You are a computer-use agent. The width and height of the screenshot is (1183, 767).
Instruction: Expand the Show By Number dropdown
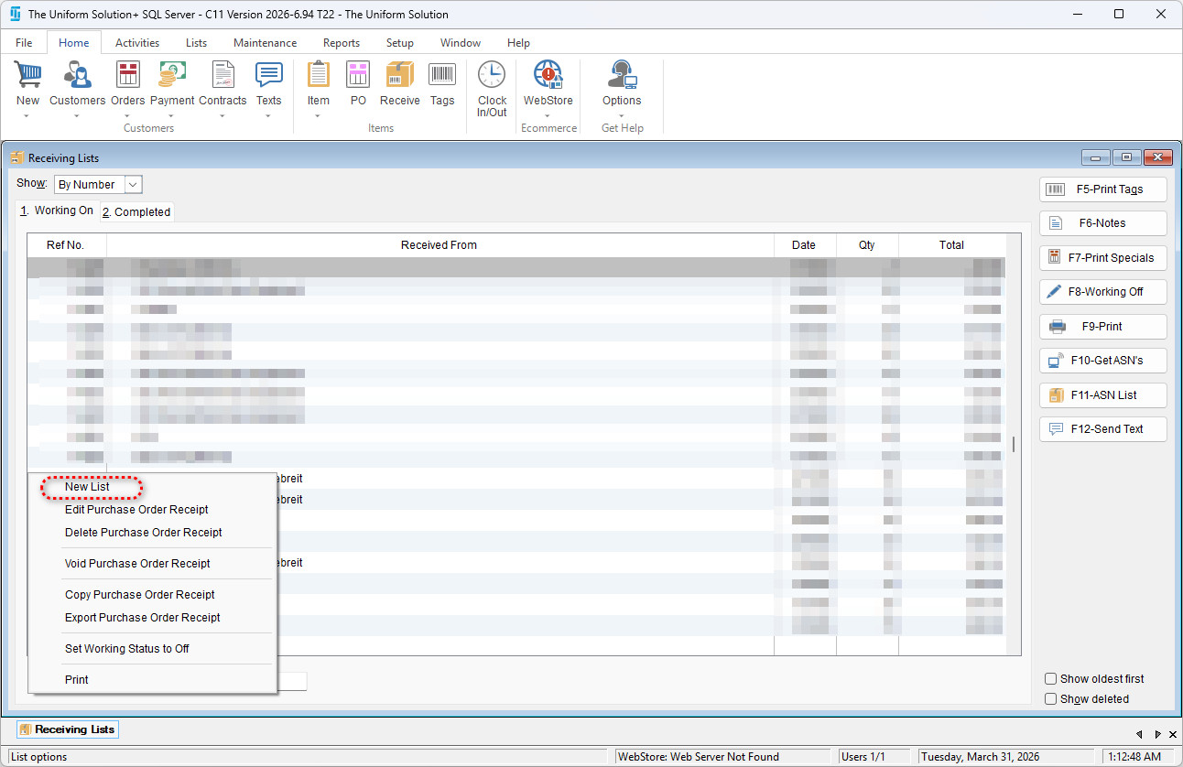click(x=133, y=185)
